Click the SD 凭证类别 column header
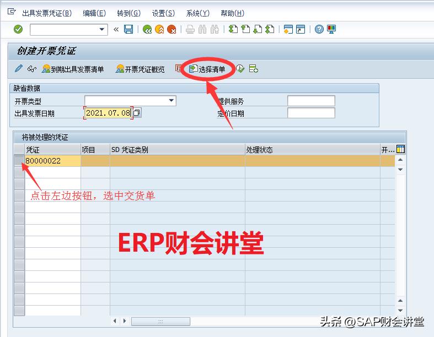The width and height of the screenshot is (434, 337). click(x=178, y=150)
